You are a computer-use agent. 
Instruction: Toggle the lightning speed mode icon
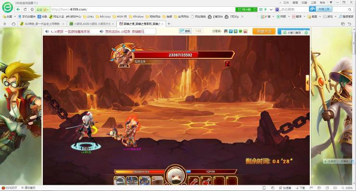(265, 9)
